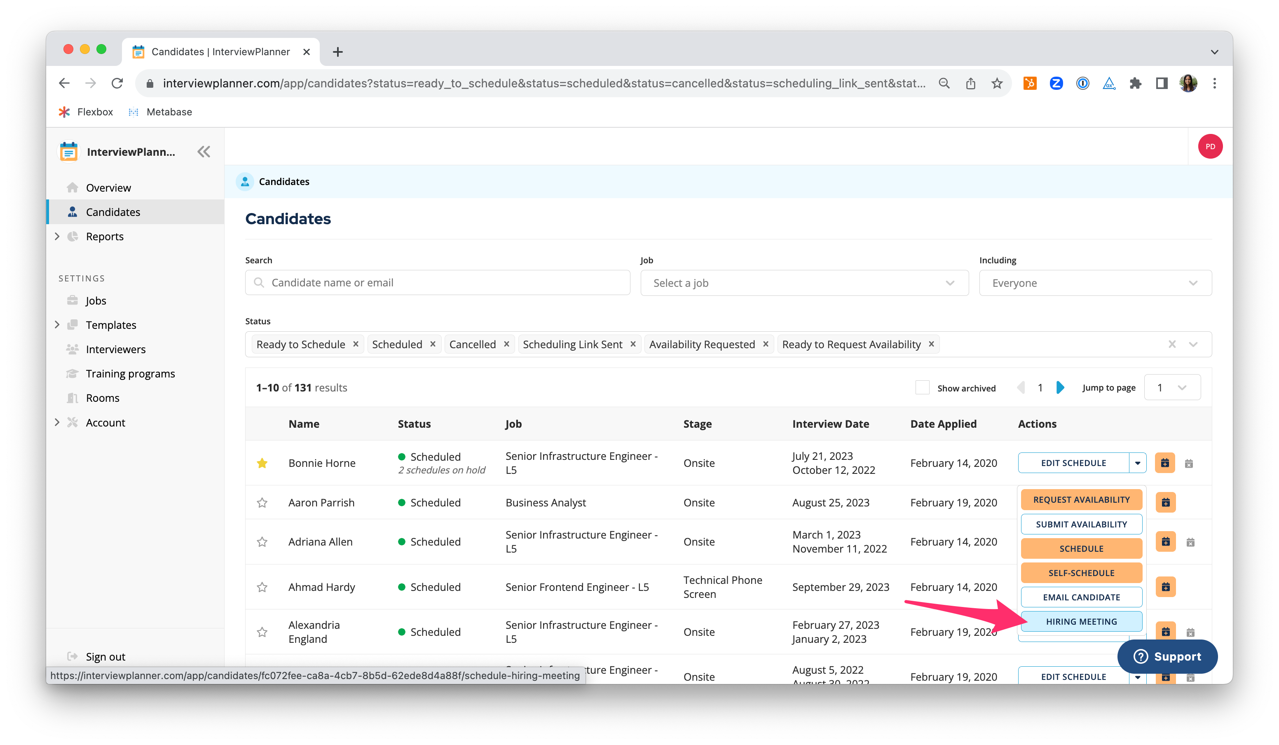Click Edit Schedule for Bonnie Horne
This screenshot has width=1279, height=745.
[x=1073, y=463]
